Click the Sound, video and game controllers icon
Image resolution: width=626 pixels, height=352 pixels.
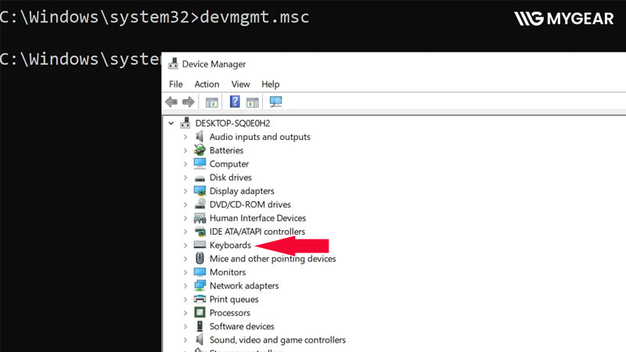click(200, 339)
